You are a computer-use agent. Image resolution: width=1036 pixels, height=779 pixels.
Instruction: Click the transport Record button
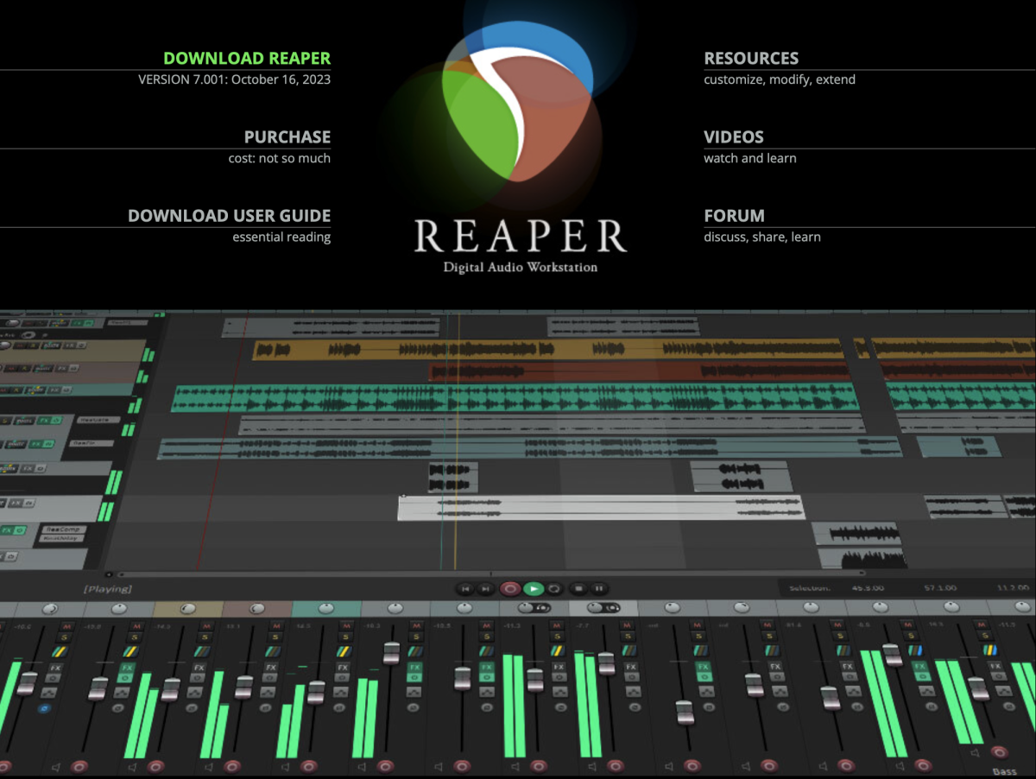[x=510, y=589]
